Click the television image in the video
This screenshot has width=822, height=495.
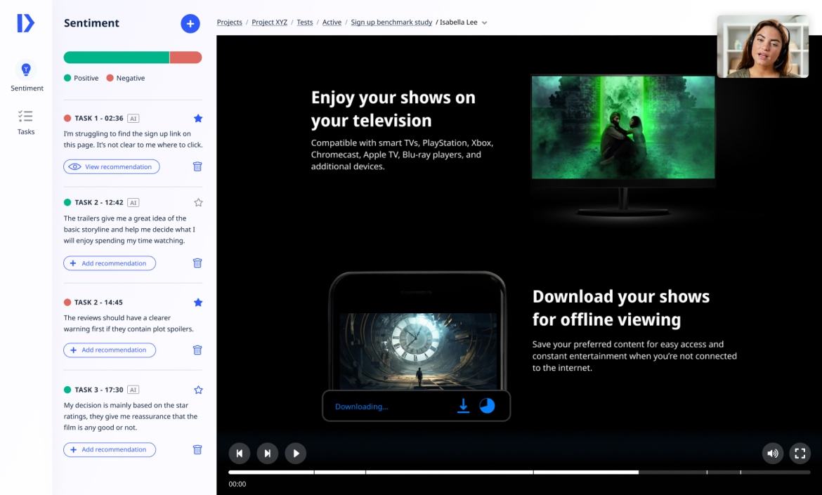(x=623, y=146)
